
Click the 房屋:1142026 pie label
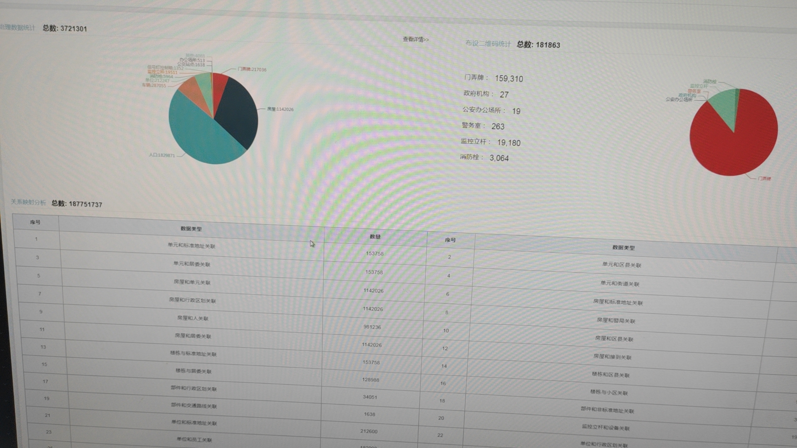(280, 109)
